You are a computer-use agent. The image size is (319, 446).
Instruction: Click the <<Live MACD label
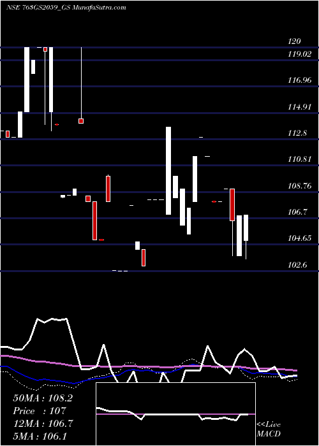tap(269, 429)
